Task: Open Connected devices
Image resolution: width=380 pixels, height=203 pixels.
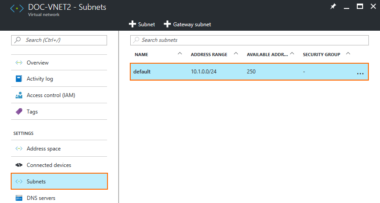Action: pyautogui.click(x=59, y=165)
